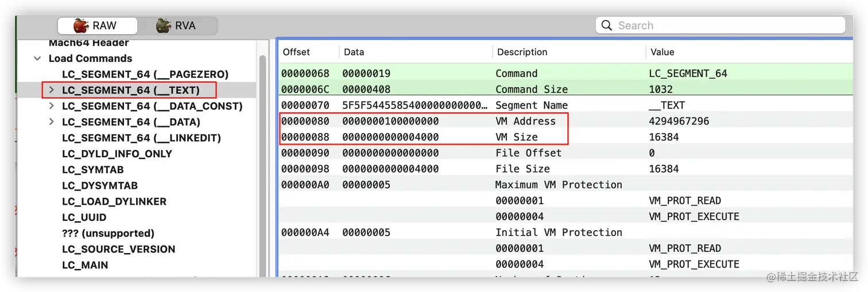868x292 pixels.
Task: Select the Command row value LC_SEGMENT_64
Action: (688, 73)
